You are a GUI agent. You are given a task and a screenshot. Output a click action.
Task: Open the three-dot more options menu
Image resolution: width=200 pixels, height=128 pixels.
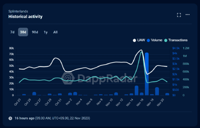(x=187, y=15)
